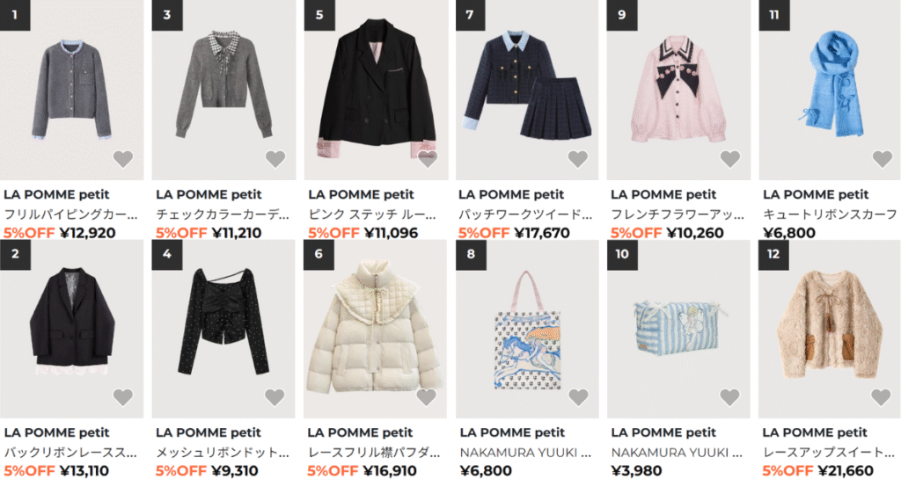Open LA POMME petit brand above ¥17,670
Screen dimensions: 901x479
pyautogui.click(x=511, y=194)
